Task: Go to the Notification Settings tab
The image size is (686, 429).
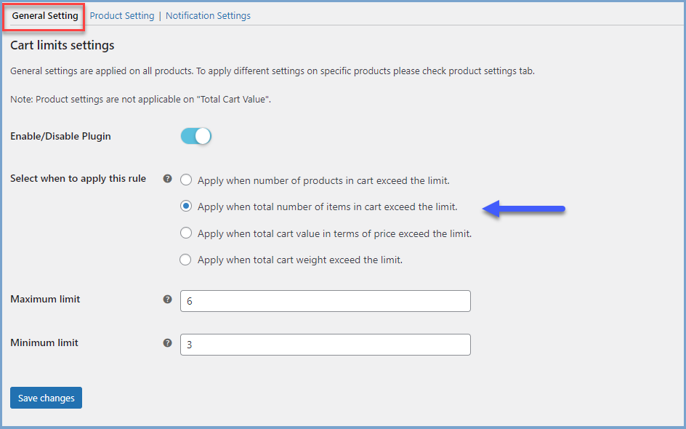Action: 208,16
